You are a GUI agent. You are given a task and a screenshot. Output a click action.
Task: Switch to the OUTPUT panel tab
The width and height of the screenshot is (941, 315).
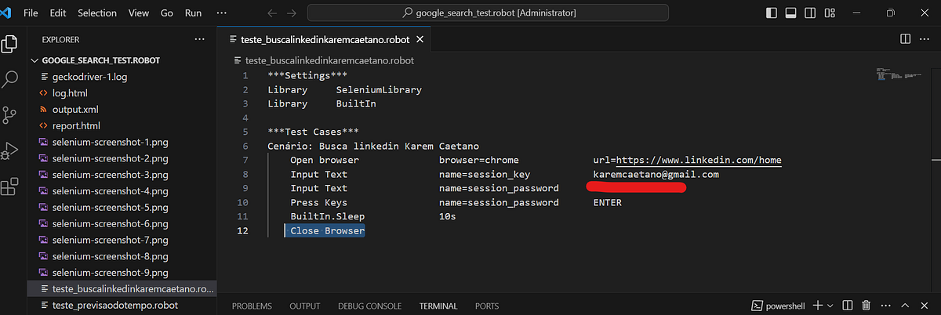[305, 306]
